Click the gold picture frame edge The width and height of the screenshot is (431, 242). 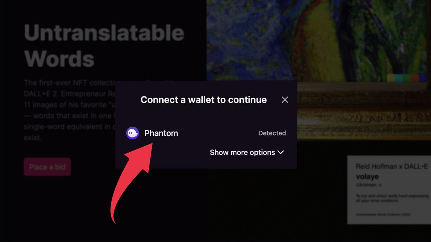pos(364,111)
